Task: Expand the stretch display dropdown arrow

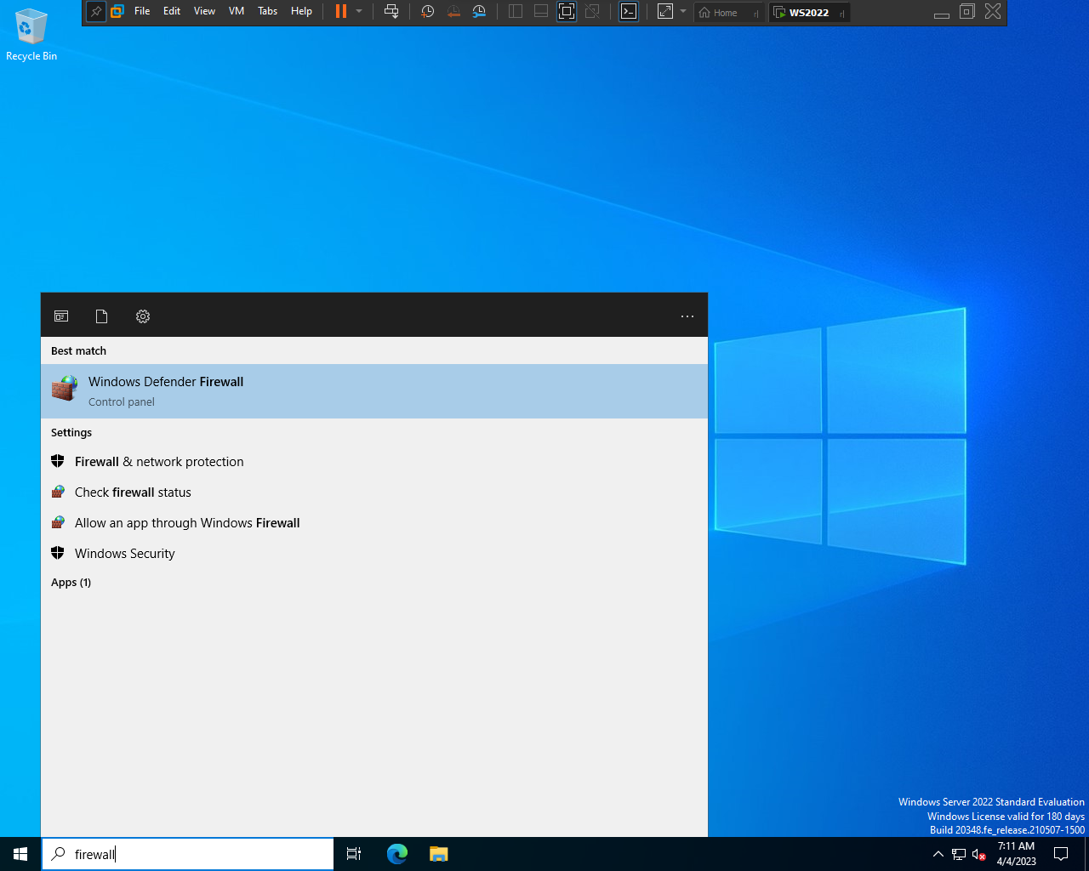Action: click(x=683, y=12)
